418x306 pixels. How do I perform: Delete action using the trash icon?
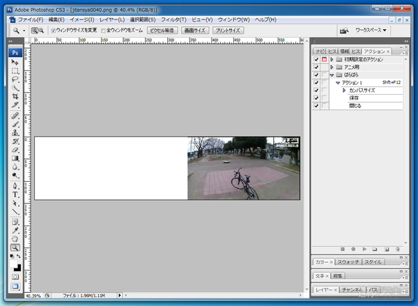click(x=397, y=249)
